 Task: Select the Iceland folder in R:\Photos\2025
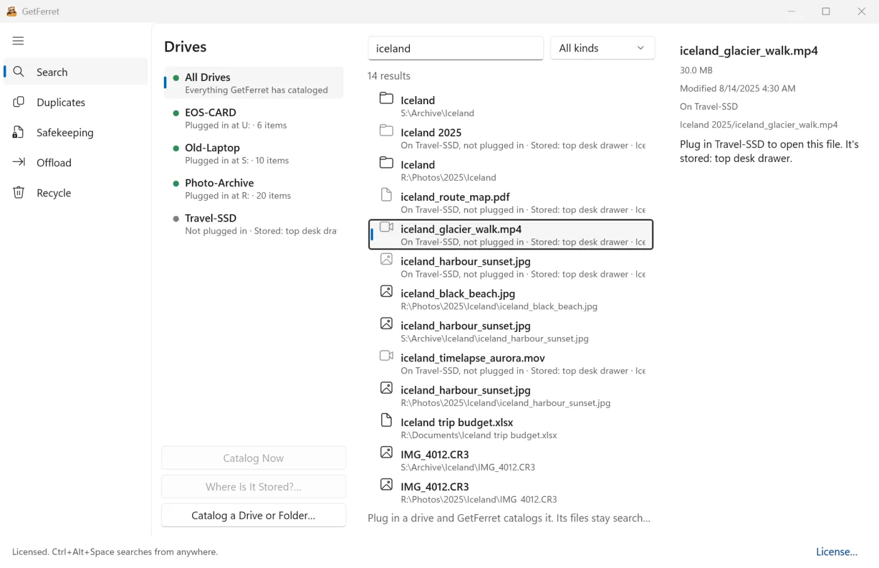click(511, 171)
